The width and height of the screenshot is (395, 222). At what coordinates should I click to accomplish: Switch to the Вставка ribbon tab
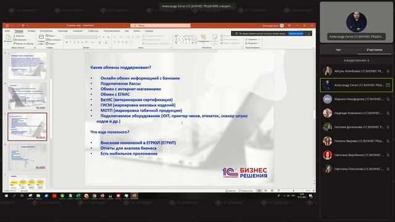(31, 31)
